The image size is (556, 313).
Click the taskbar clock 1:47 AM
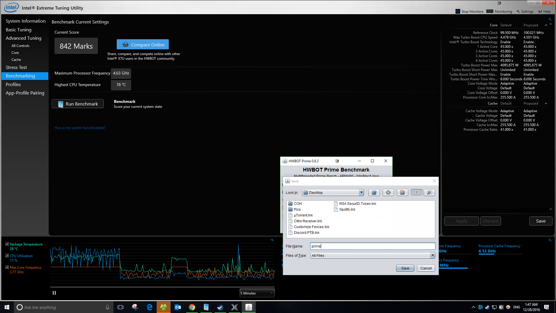click(531, 307)
